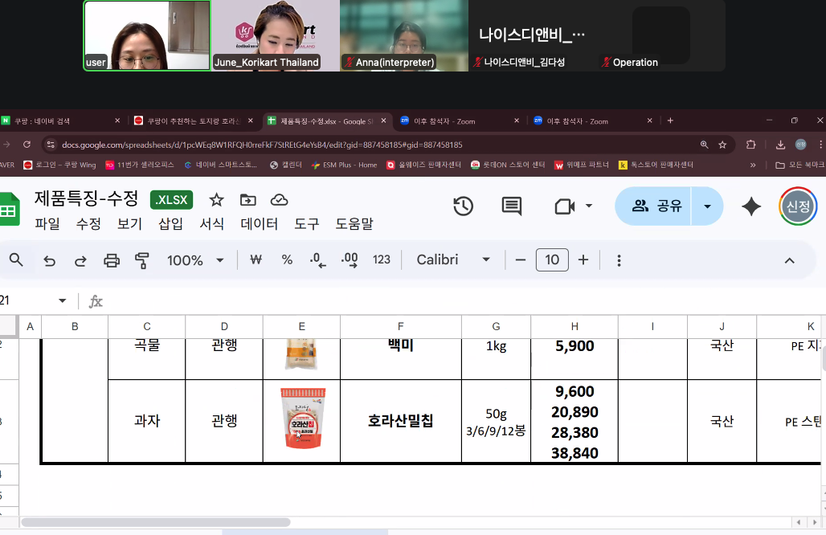The width and height of the screenshot is (826, 535).
Task: Open the comments panel icon
Action: click(511, 206)
